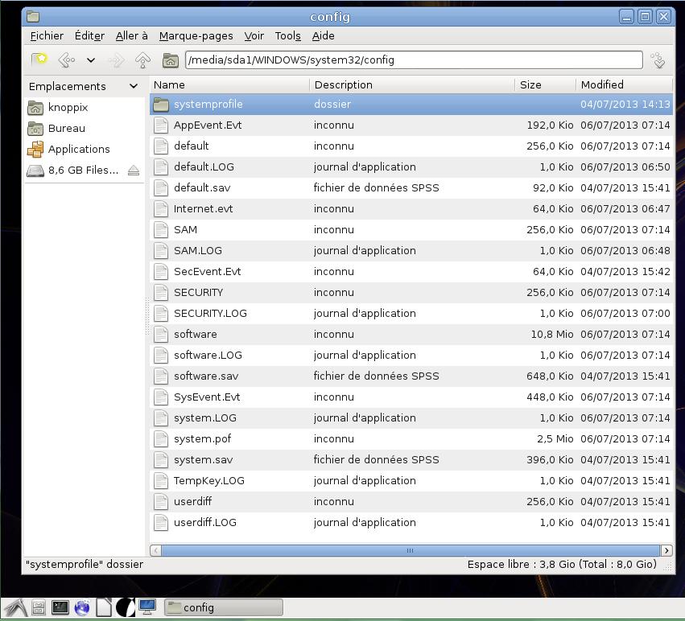Click the 10,8 Mio size of software

click(x=551, y=335)
